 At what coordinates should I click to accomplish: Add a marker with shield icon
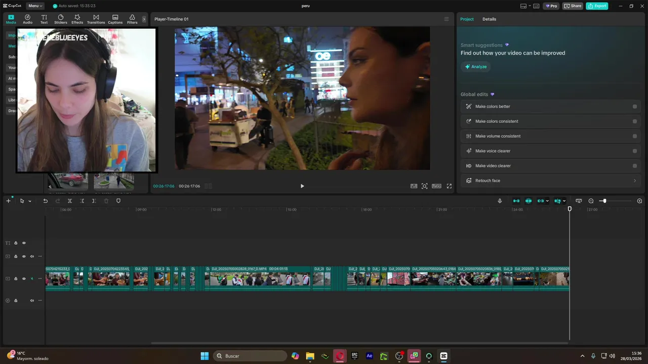coord(118,201)
